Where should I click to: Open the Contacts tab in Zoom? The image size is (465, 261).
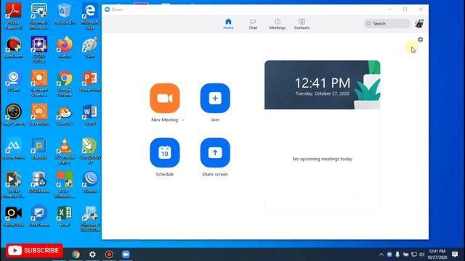[302, 24]
